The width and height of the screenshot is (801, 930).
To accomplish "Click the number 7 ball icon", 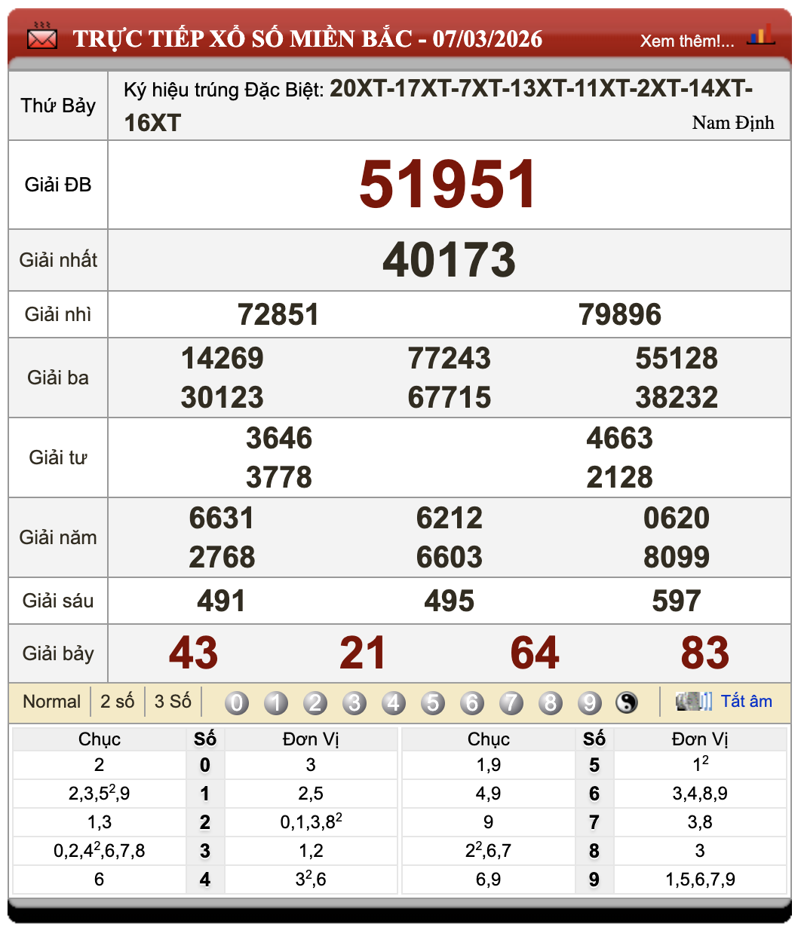I will 511,702.
